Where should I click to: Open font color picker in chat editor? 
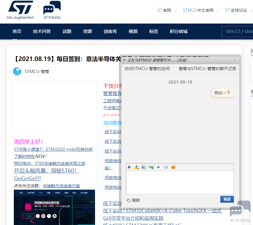(x=137, y=167)
